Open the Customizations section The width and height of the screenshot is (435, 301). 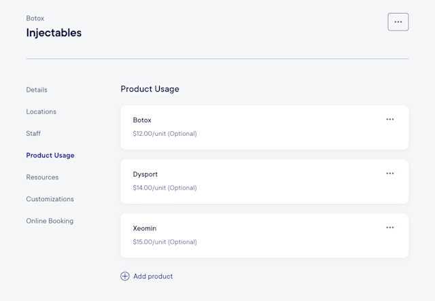[x=50, y=199]
